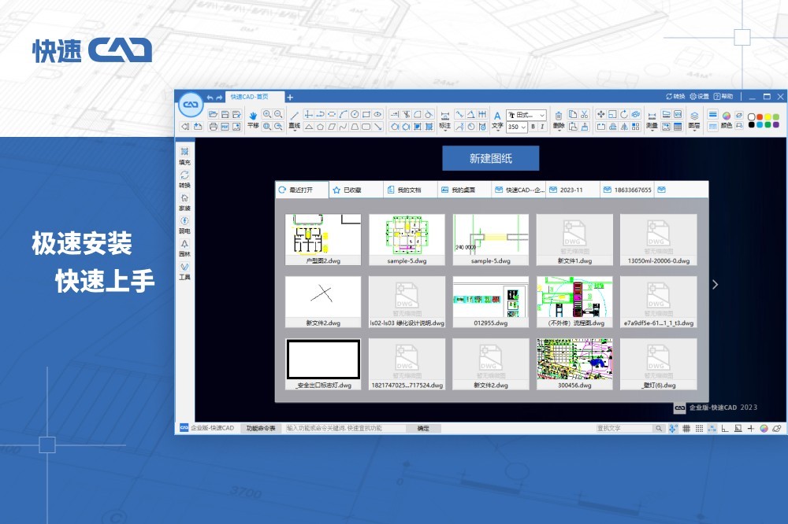Click the rotate icon in toolbar
The height and width of the screenshot is (524, 788).
[x=623, y=114]
